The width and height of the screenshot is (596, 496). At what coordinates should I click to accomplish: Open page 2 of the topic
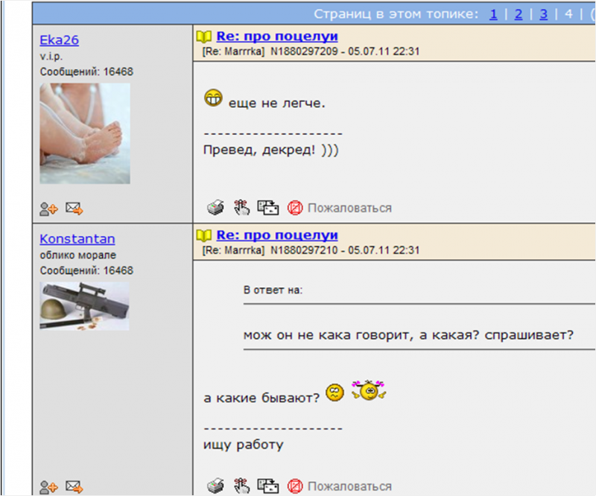[519, 13]
